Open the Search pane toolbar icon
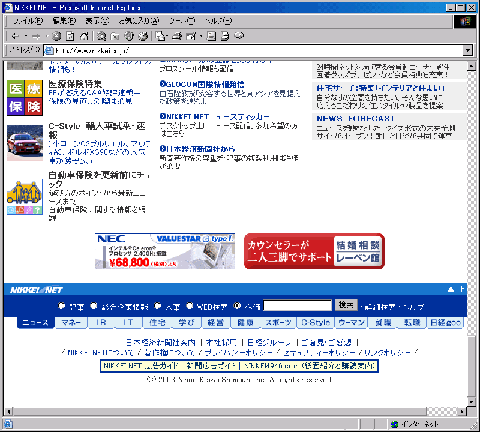This screenshot has height=432, width=480. pos(101,36)
